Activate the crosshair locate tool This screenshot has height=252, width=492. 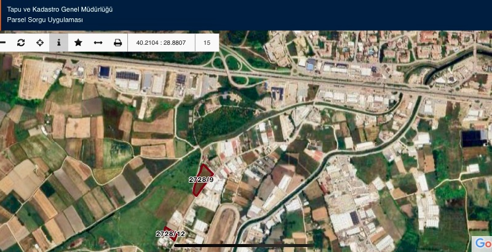(40, 43)
